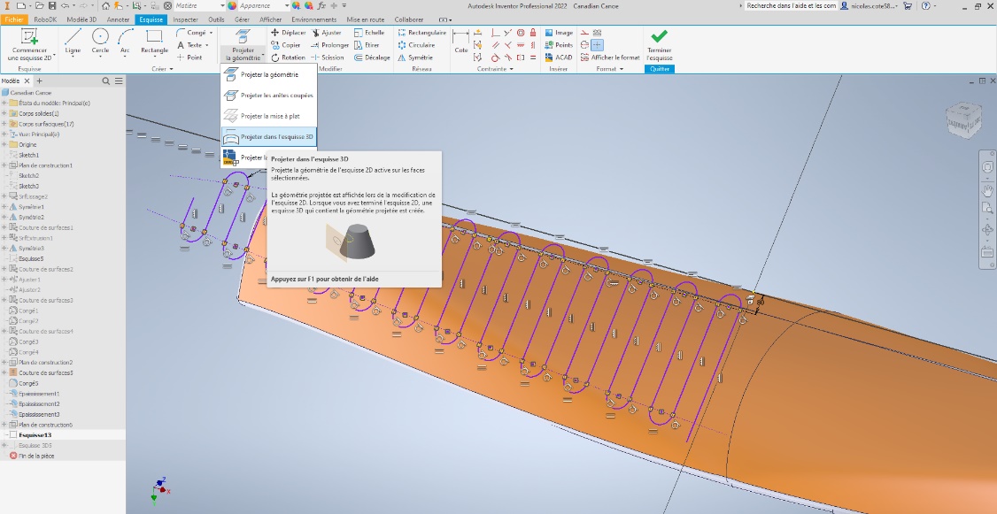Select the Etirer stretch tool
The height and width of the screenshot is (514, 997).
pyautogui.click(x=367, y=45)
